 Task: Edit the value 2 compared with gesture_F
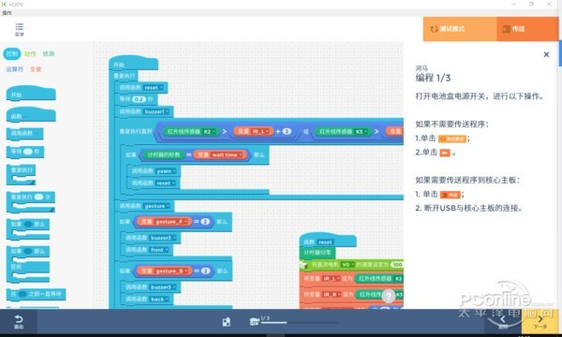(205, 222)
